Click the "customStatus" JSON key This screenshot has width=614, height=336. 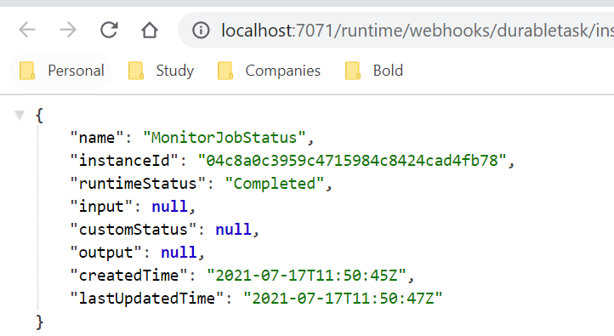[134, 230]
